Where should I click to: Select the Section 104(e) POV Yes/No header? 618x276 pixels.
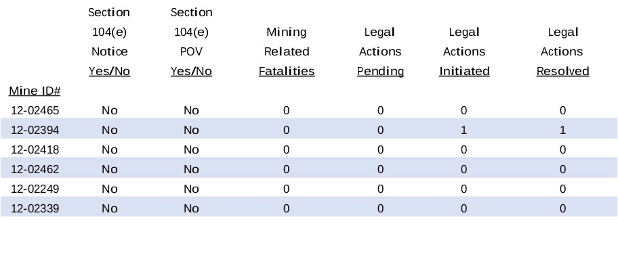pos(191,42)
